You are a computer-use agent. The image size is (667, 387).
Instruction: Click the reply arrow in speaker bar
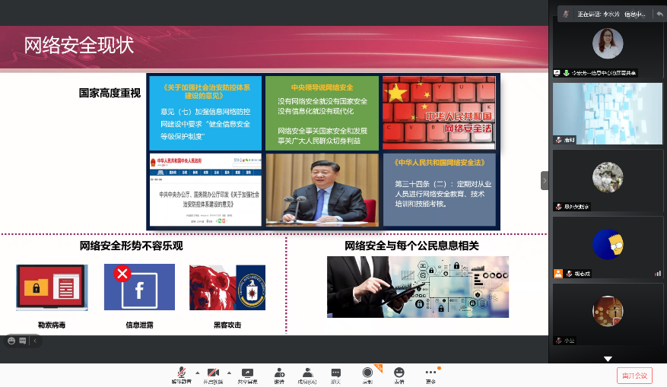click(x=659, y=14)
